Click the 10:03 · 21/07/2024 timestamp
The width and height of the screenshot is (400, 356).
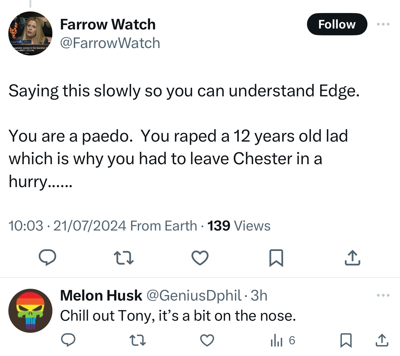[67, 226]
